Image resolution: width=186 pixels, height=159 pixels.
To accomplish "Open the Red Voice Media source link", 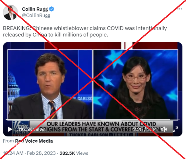I will (34, 141).
